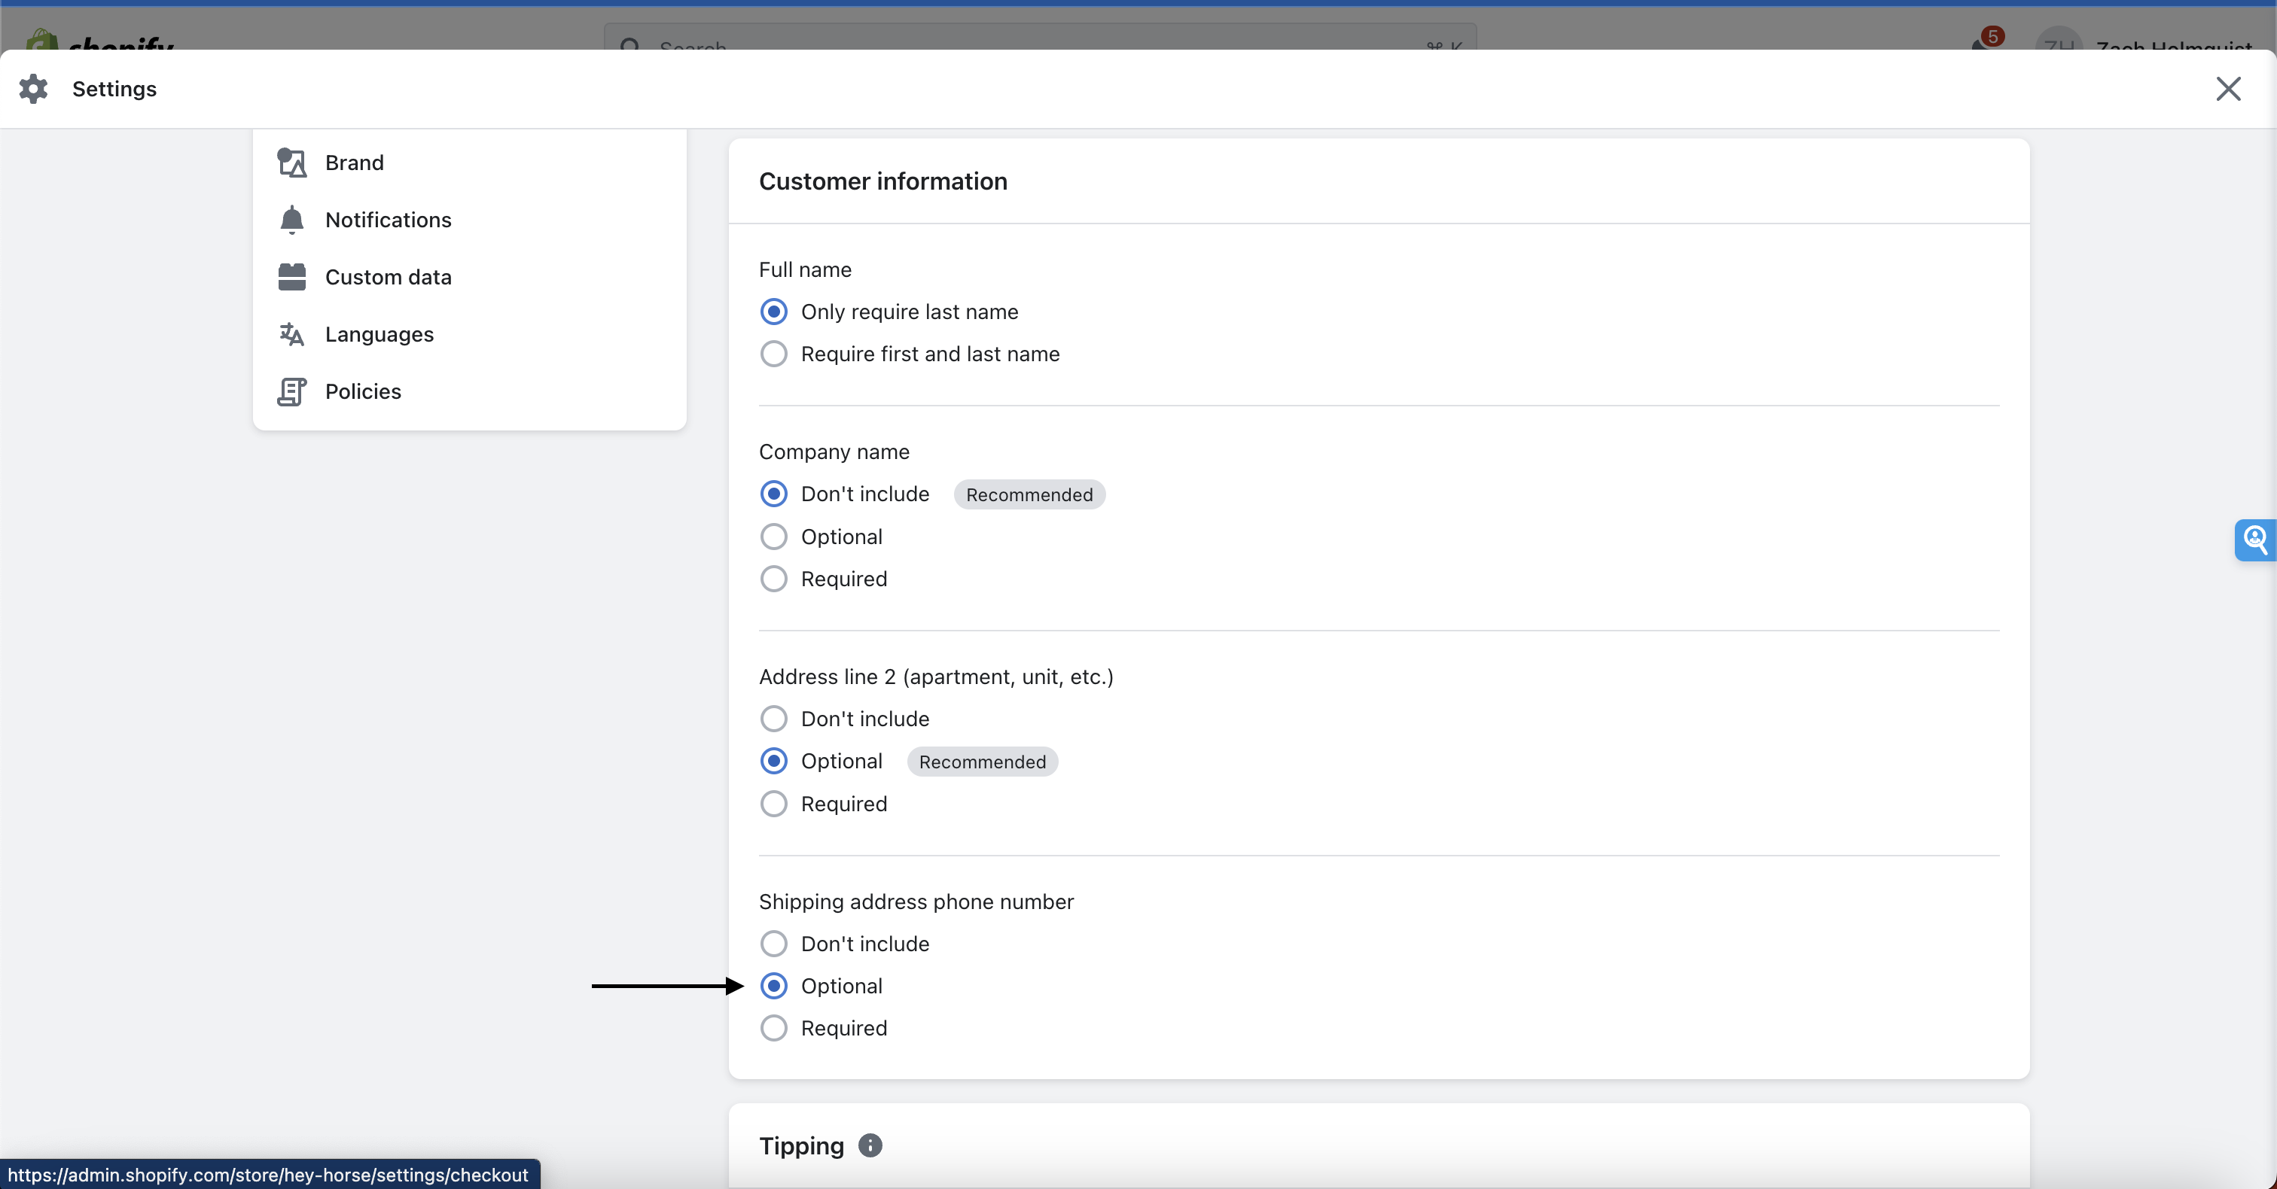
Task: Click the Brand icon in the sidebar
Action: click(x=291, y=163)
